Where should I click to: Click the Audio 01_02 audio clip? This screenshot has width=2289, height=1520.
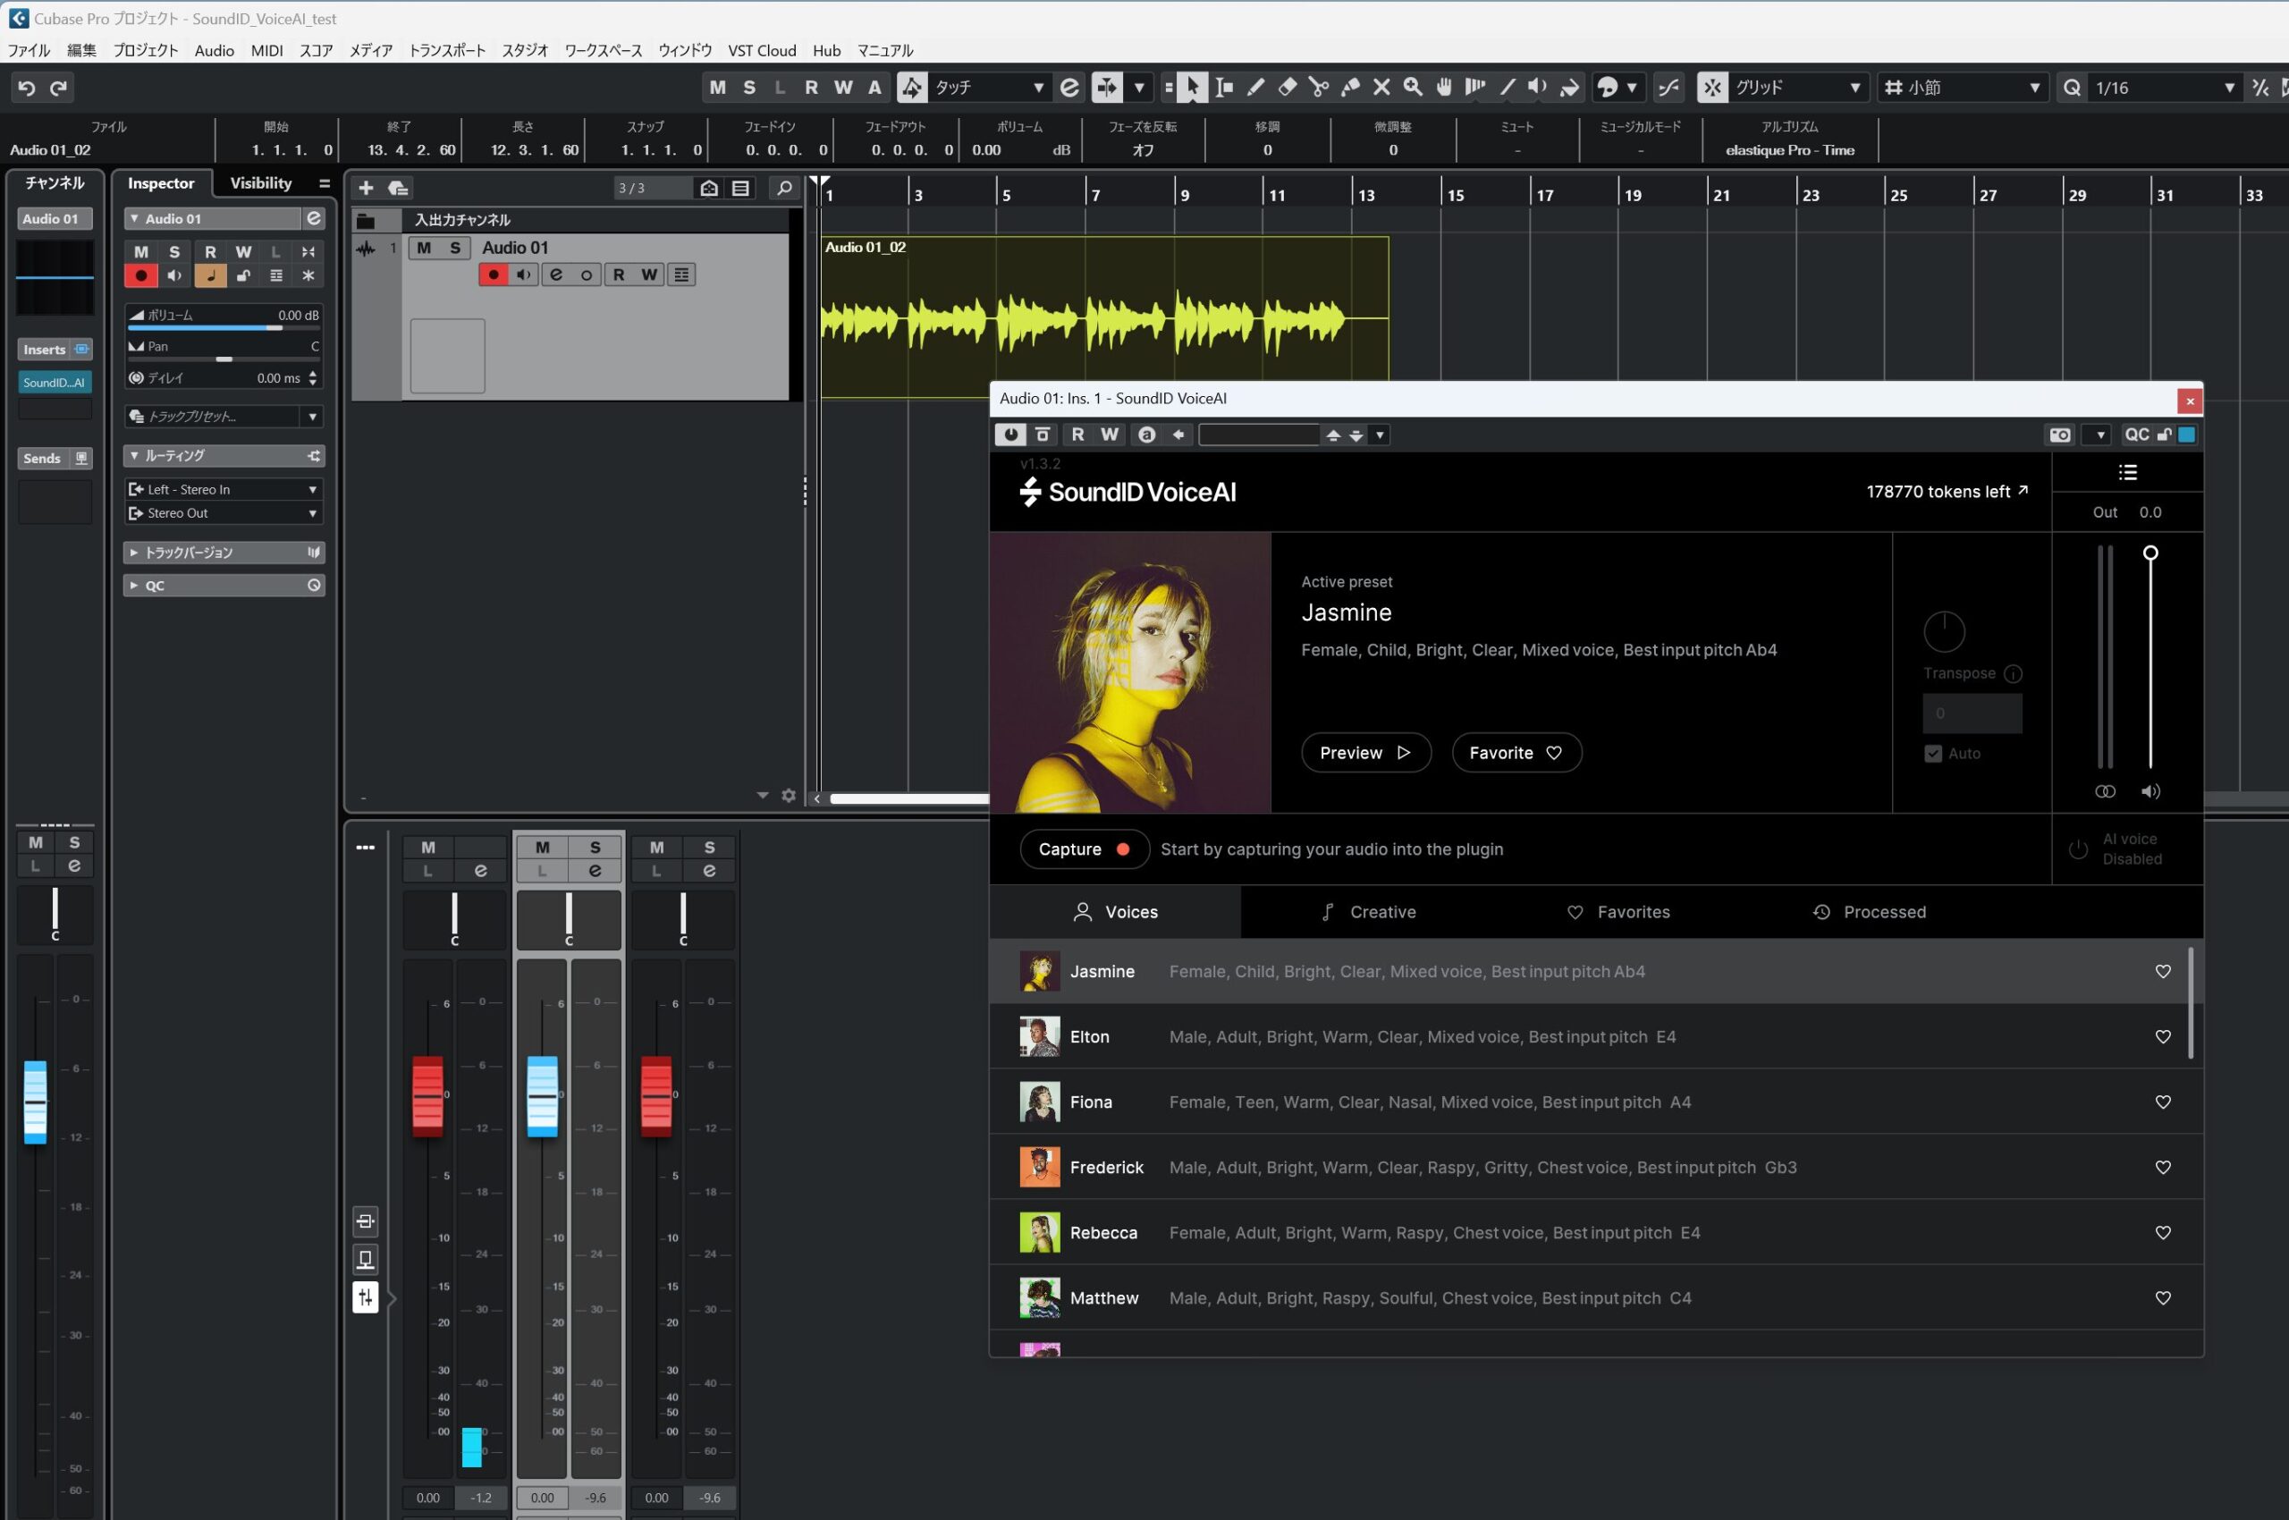(x=1104, y=317)
